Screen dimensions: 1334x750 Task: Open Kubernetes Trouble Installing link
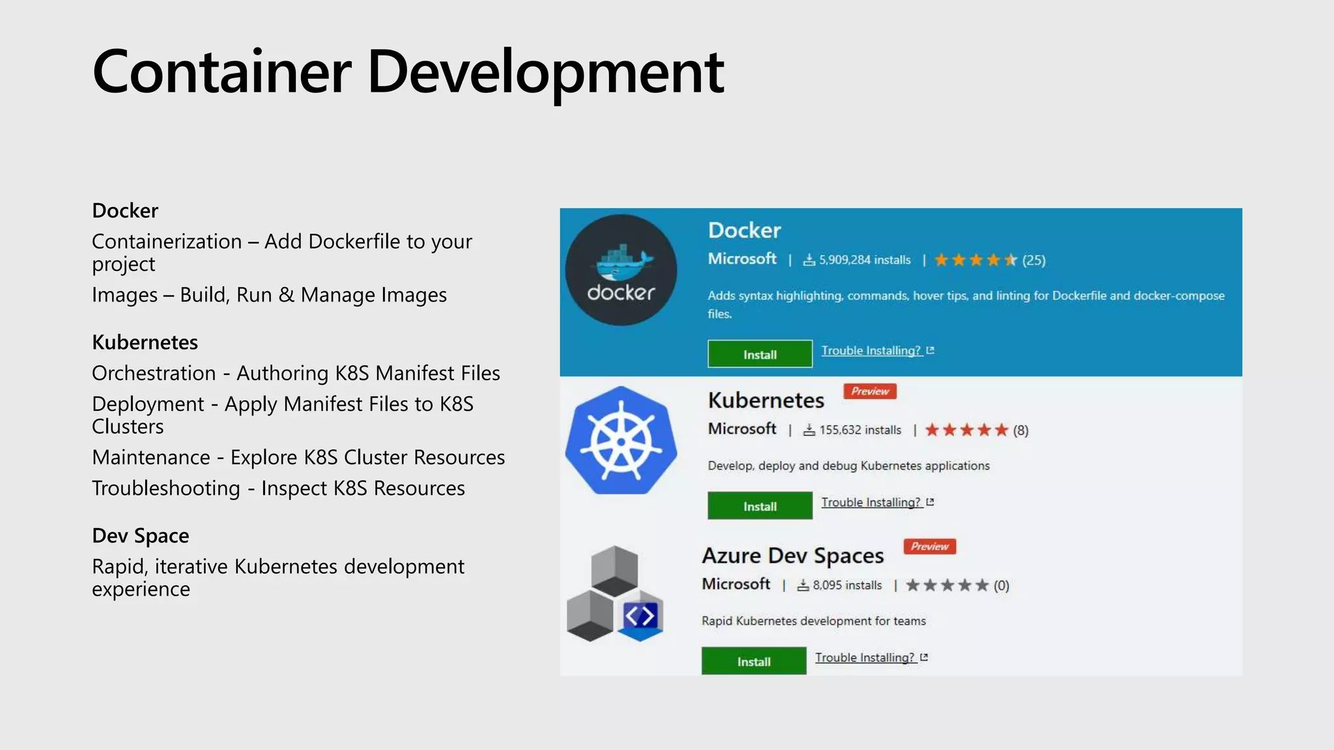[871, 502]
